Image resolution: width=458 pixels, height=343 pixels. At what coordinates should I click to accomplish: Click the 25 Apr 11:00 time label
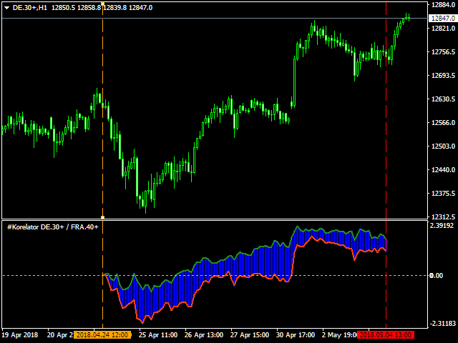pos(157,334)
